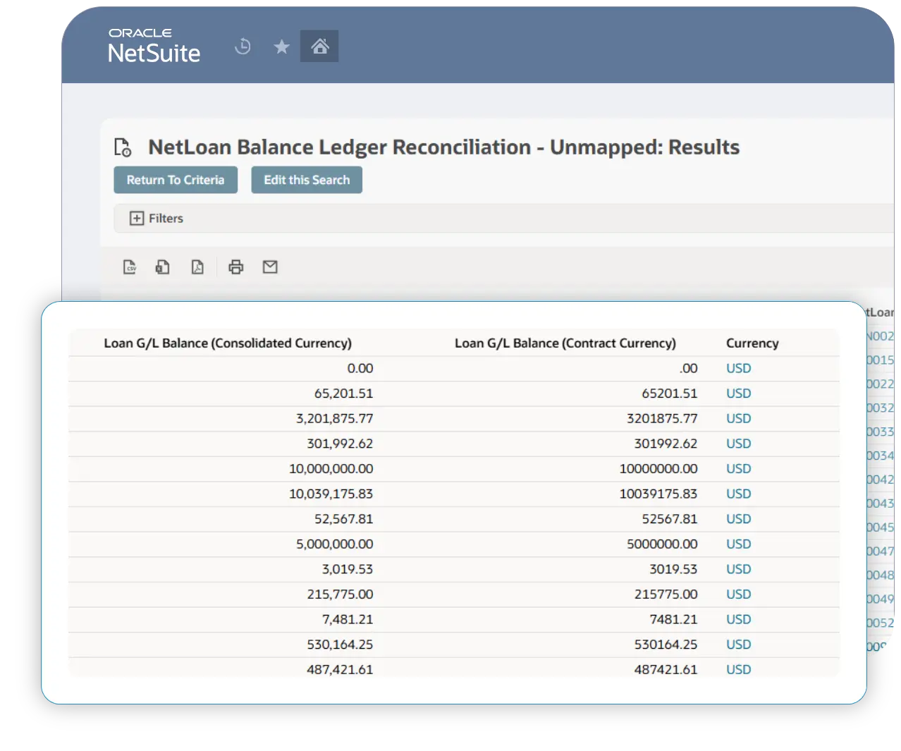The width and height of the screenshot is (901, 751).
Task: Select the consolidated balance 65,201.51 cell
Action: 343,393
